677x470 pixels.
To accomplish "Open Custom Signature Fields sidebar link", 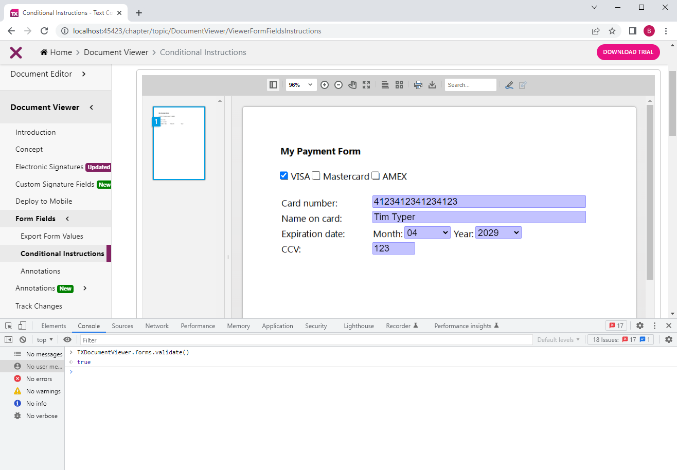I will pos(55,184).
